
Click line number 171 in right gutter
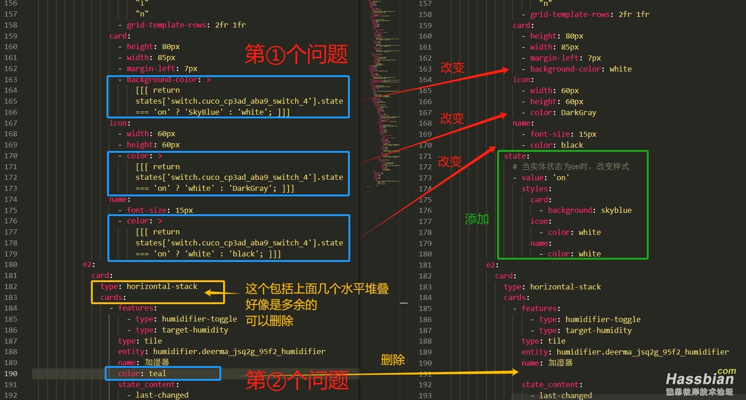[425, 156]
